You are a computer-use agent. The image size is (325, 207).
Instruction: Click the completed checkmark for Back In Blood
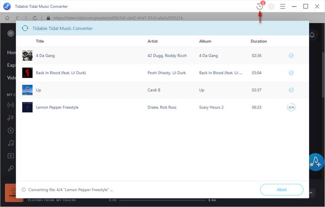coord(291,73)
